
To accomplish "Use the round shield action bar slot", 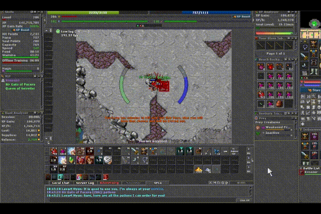I will pos(198,151).
